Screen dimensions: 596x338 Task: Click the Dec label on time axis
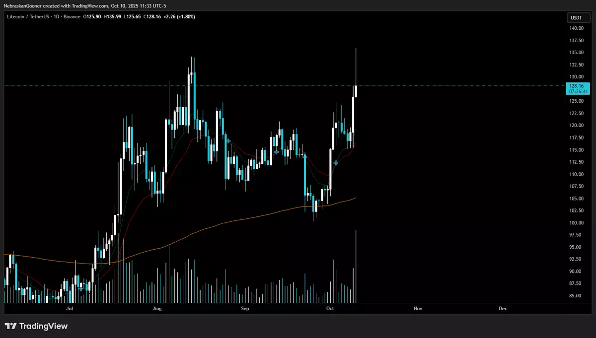503,308
